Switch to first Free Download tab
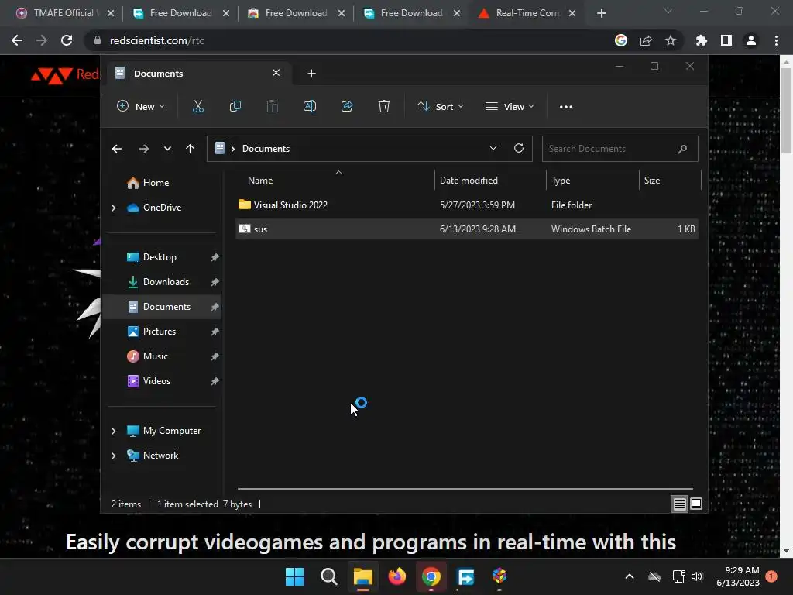Screen dimensions: 793x595 tap(179, 13)
